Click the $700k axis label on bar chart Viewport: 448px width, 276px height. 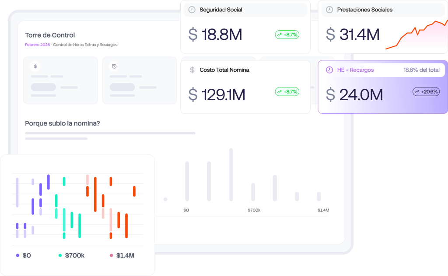tap(254, 210)
